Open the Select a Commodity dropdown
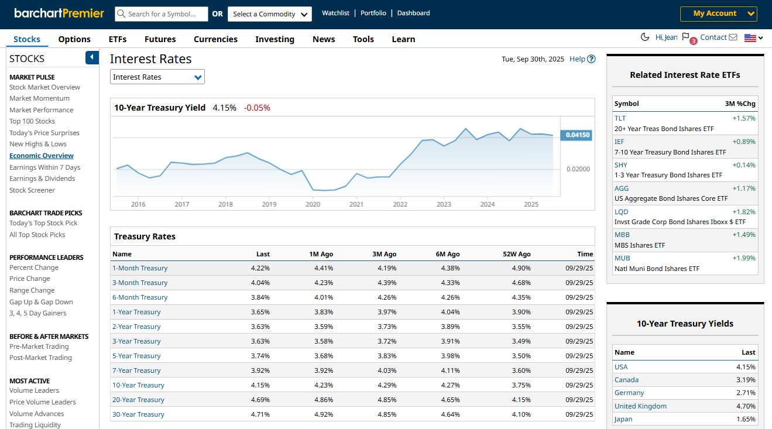Screen dimensions: 772x429 tap(269, 13)
